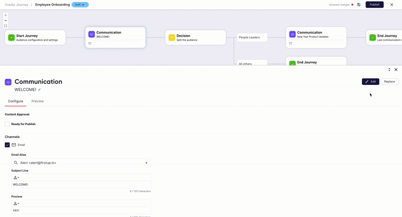Switch to the Configure tab
Viewport: 402px width, 217px height.
point(16,101)
